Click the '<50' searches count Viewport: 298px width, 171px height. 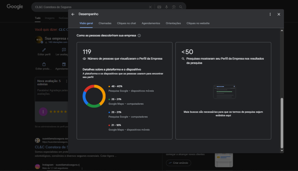(187, 52)
